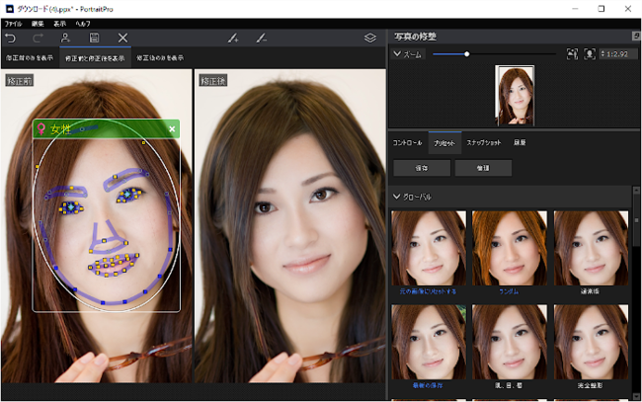Screen dimensions: 642x402
Task: Click the zoom ratio stepper arrows
Action: click(602, 54)
